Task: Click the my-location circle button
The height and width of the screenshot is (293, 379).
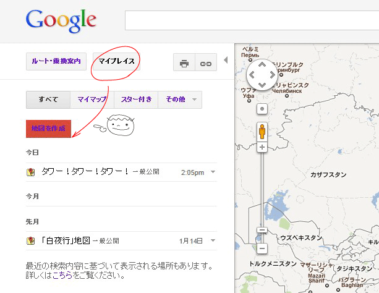Action: (x=262, y=109)
